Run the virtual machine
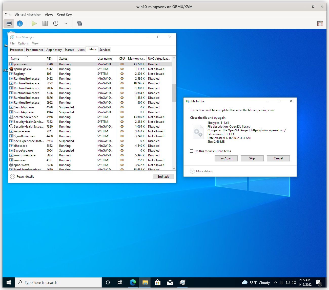Viewport: 329px width, 290px height. tap(34, 23)
